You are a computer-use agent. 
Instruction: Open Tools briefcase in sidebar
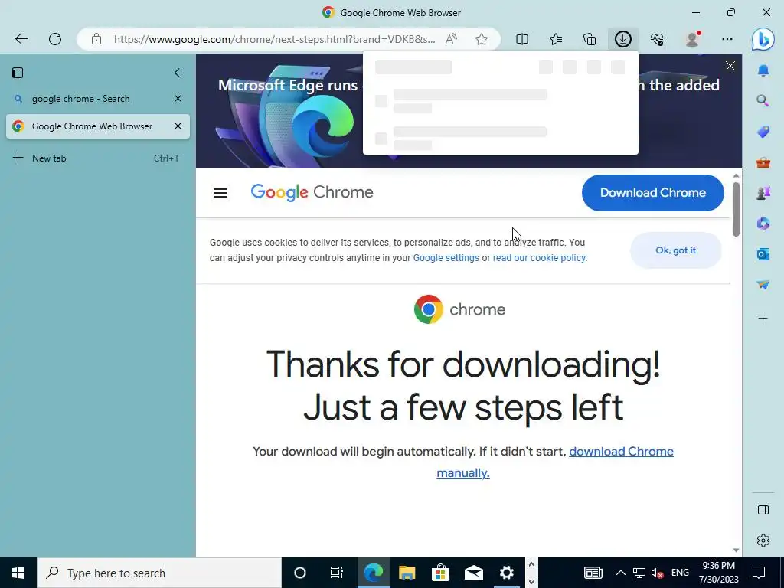(x=763, y=162)
